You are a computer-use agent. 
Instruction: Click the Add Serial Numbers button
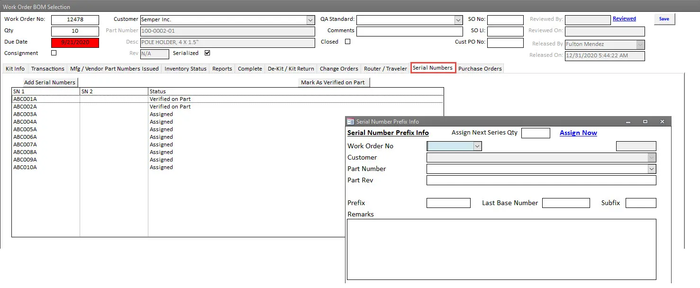(50, 82)
